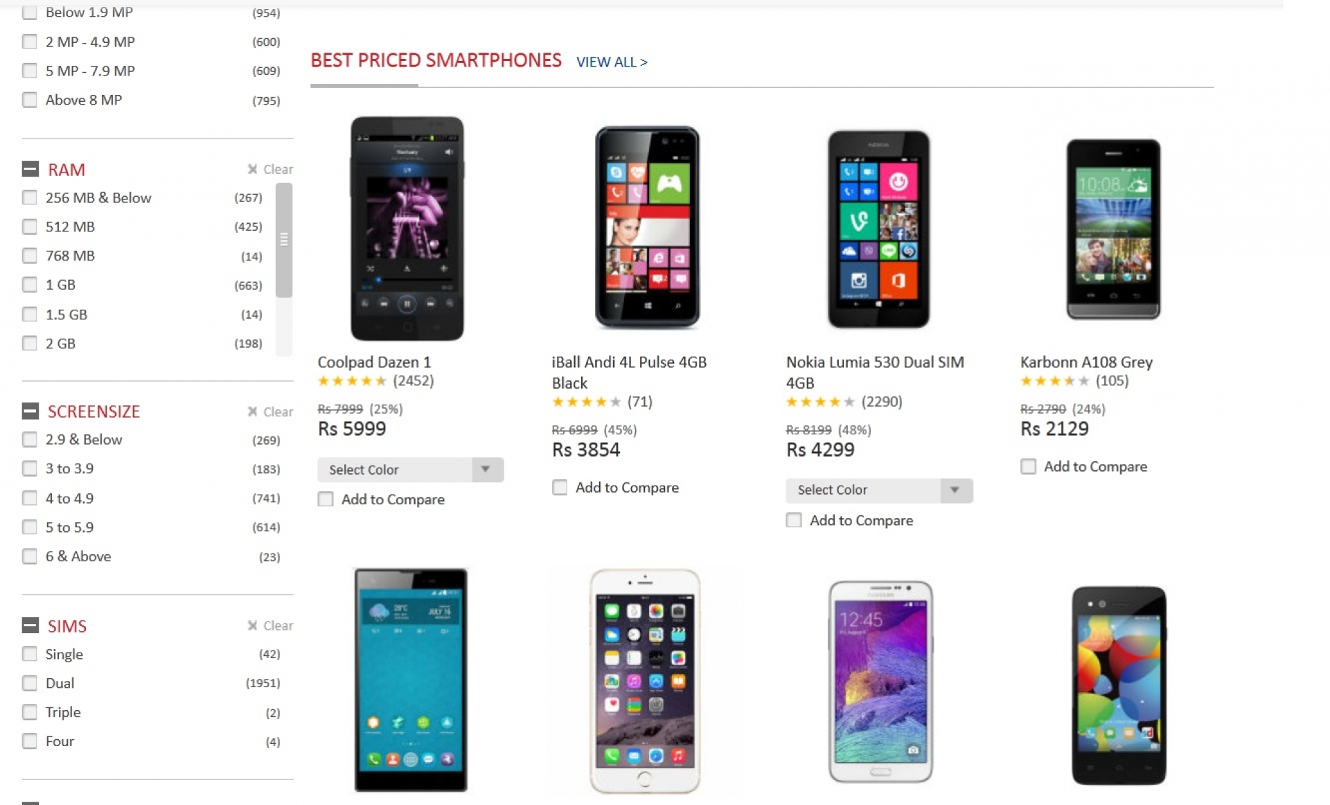Check the Dual SIM filter option
The image size is (1330, 805).
point(29,683)
